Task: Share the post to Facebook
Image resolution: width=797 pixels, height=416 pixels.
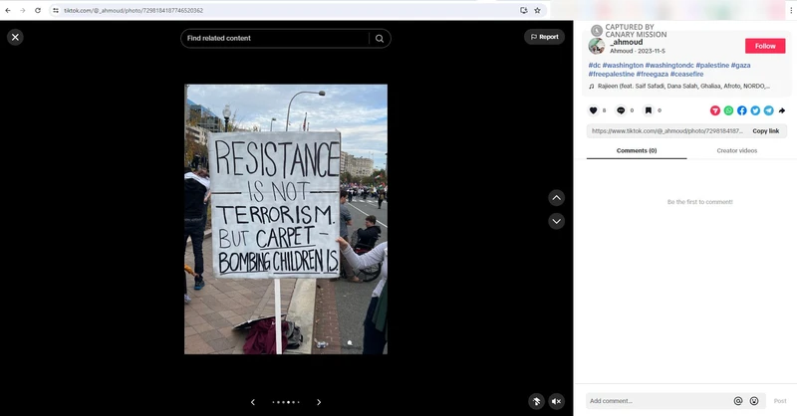Action: pyautogui.click(x=742, y=110)
